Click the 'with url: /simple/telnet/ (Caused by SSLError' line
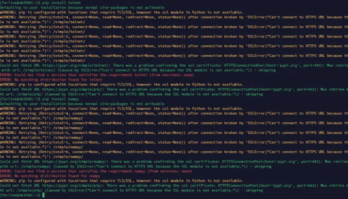Viewport: 348px width, 199px height. pos(139,70)
